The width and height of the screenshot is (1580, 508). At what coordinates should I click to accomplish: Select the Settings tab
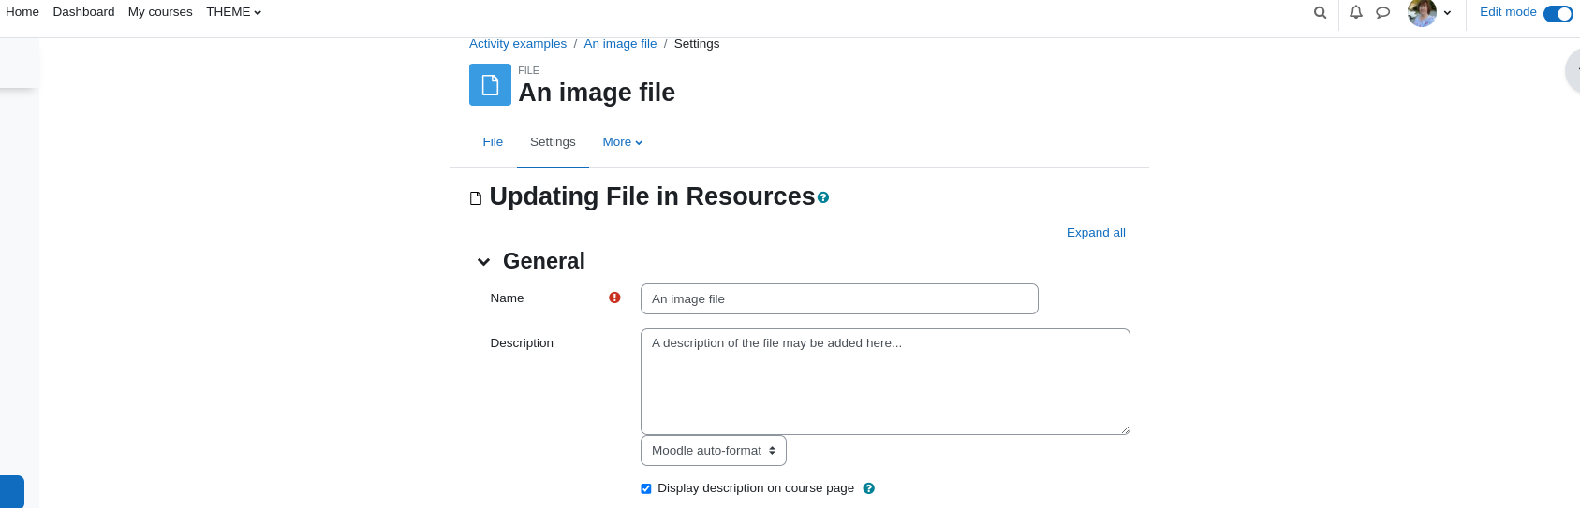pyautogui.click(x=553, y=142)
